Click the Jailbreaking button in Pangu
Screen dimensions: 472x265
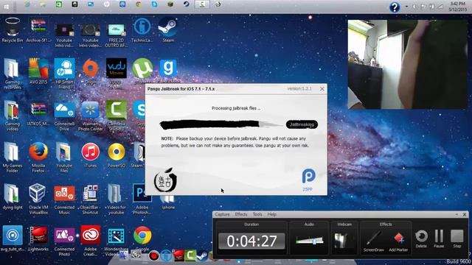point(302,124)
